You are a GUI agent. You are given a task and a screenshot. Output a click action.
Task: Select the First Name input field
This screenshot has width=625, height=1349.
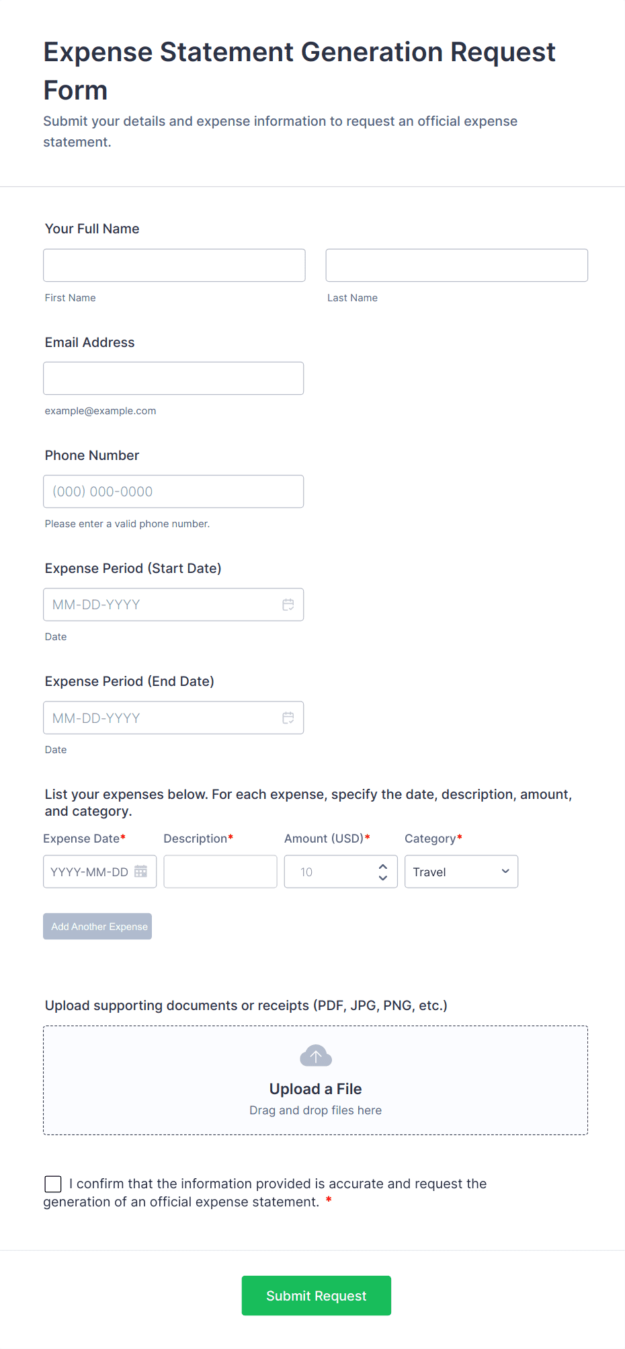(x=173, y=264)
